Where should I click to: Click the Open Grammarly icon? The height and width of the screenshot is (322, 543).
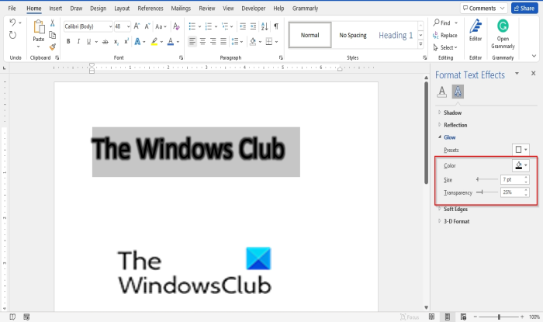click(503, 26)
